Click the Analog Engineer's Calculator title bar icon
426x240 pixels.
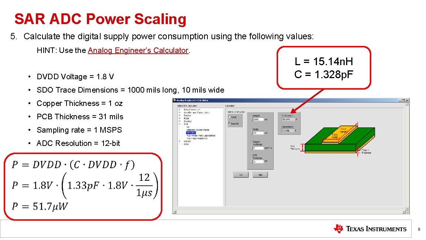tap(175, 100)
